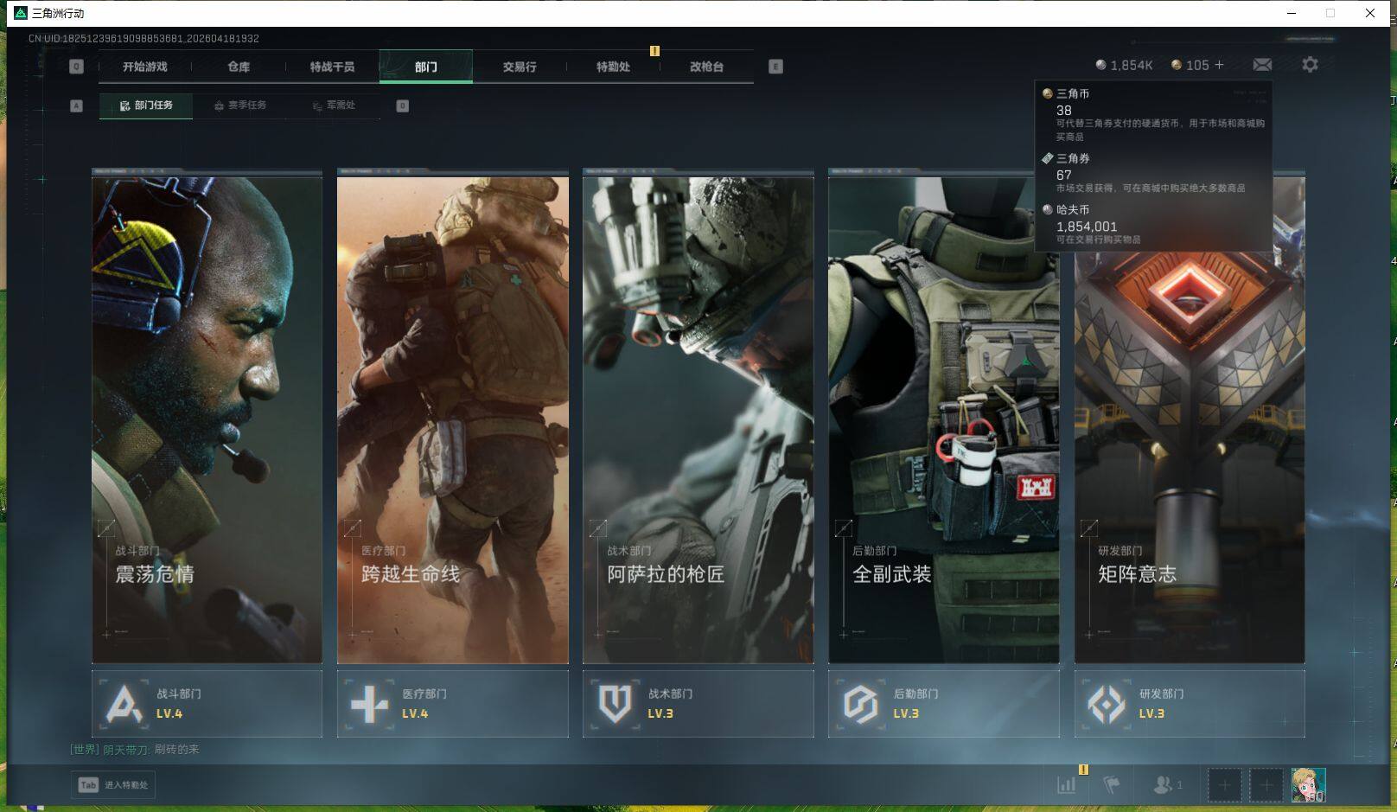Screen dimensions: 1397x812
Task: Click 研发部门 LV.3 level panel
Action: pos(1189,704)
